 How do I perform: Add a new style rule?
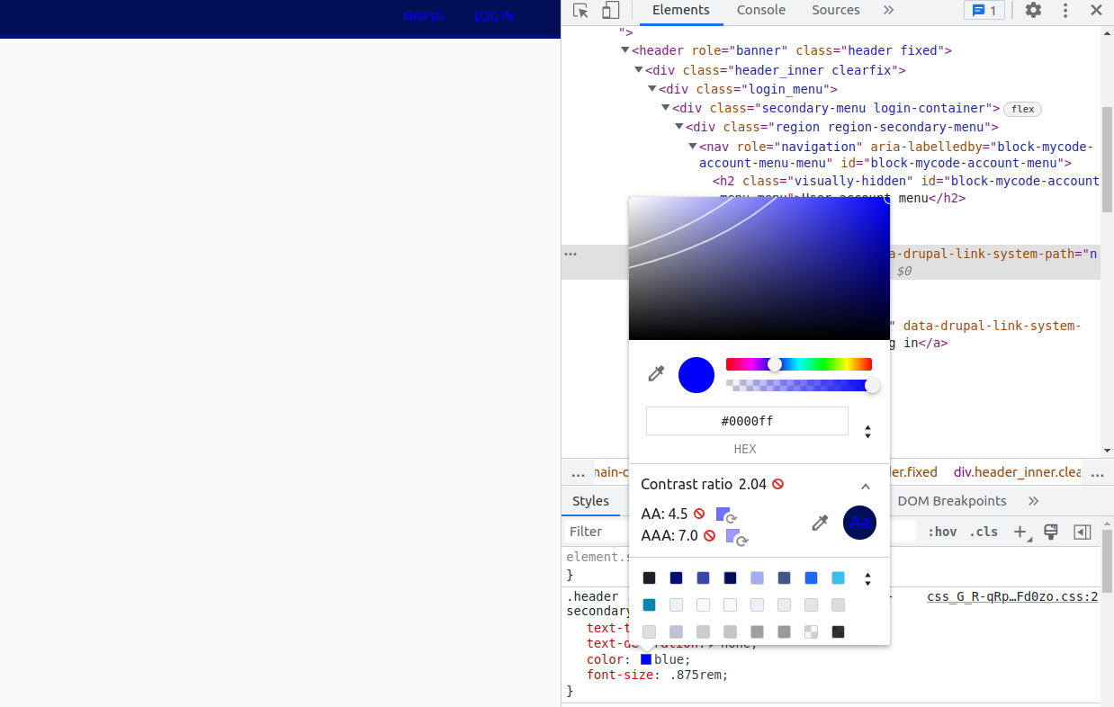(x=1020, y=532)
